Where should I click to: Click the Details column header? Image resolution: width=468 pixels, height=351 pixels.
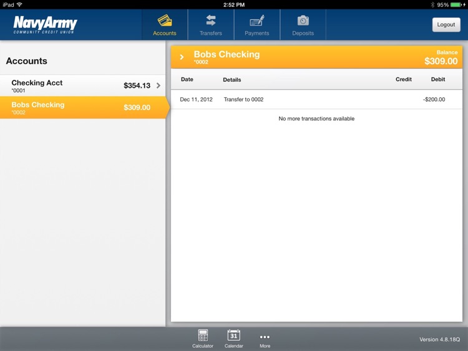[x=232, y=80]
